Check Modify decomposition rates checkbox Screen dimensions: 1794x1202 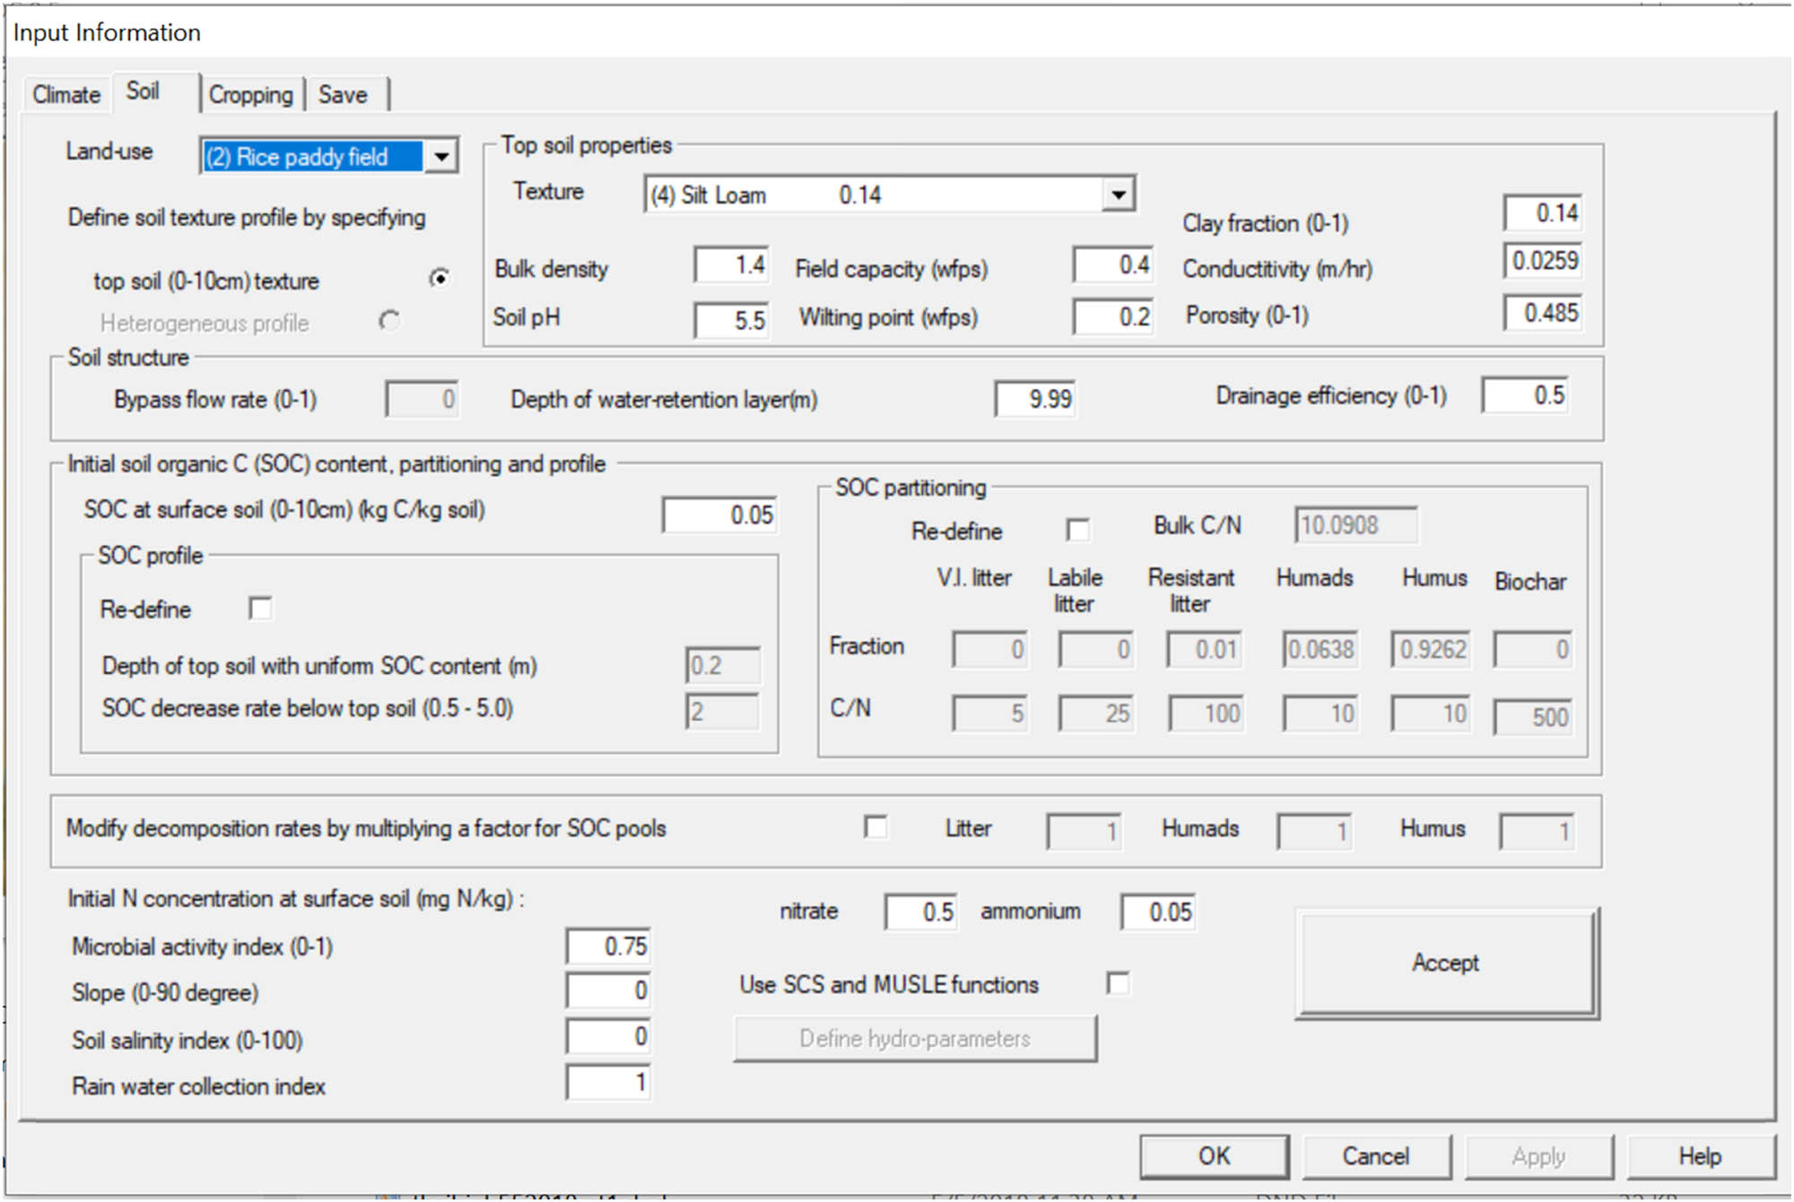pos(875,827)
